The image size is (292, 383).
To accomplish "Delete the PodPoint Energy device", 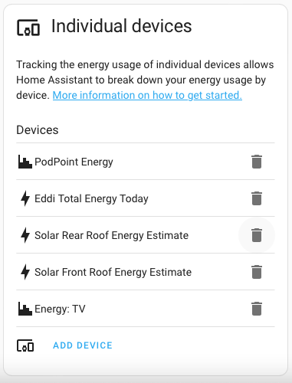I will pyautogui.click(x=257, y=162).
